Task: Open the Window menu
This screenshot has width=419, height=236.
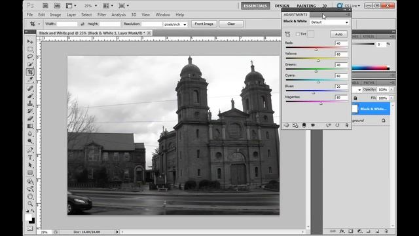Action: (163, 14)
